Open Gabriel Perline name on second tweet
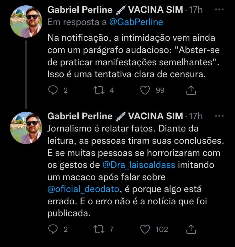 (80, 116)
